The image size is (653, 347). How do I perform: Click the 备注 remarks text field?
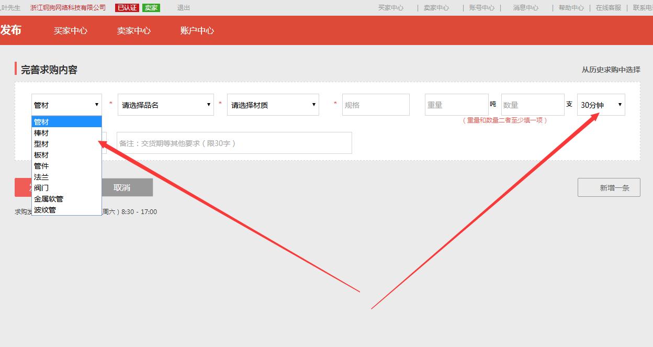(x=233, y=142)
